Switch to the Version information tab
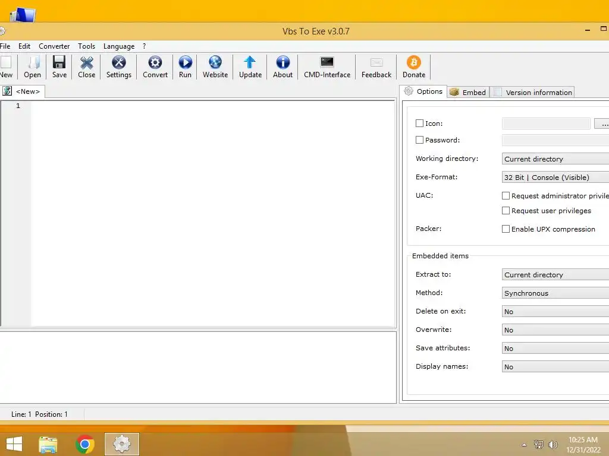Image resolution: width=609 pixels, height=456 pixels. [x=532, y=92]
